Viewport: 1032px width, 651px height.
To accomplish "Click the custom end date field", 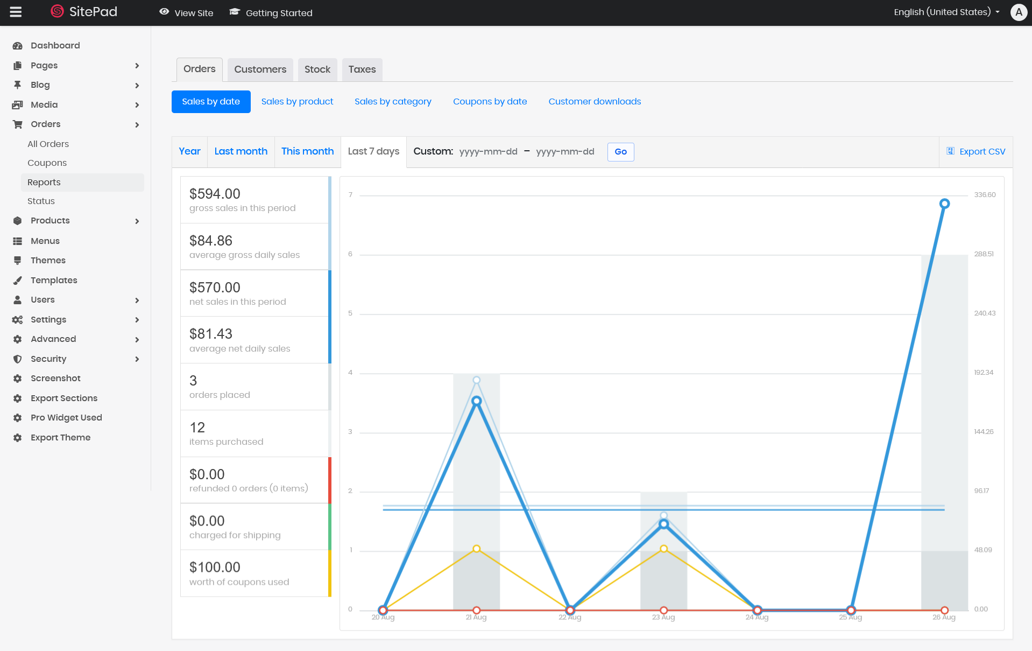I will coord(565,152).
